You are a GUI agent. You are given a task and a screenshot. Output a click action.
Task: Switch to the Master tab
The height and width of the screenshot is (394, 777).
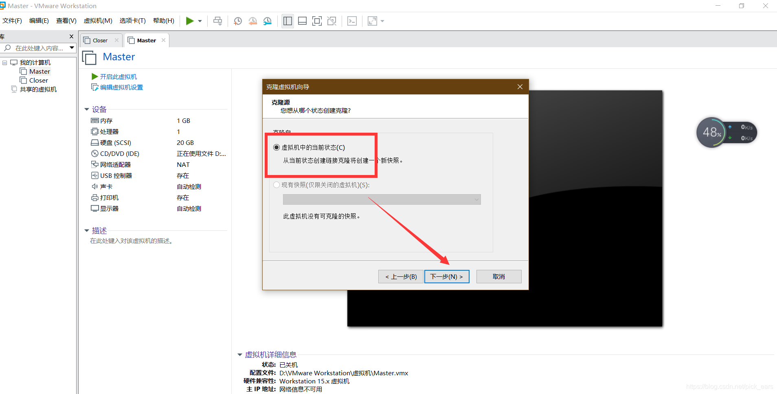[x=147, y=40]
